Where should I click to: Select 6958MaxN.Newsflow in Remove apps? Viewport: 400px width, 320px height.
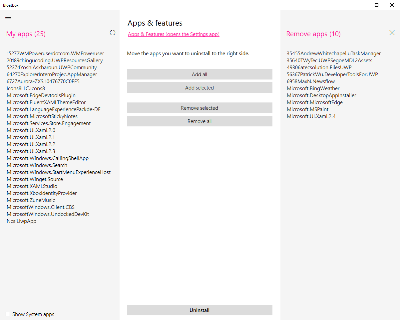311,81
